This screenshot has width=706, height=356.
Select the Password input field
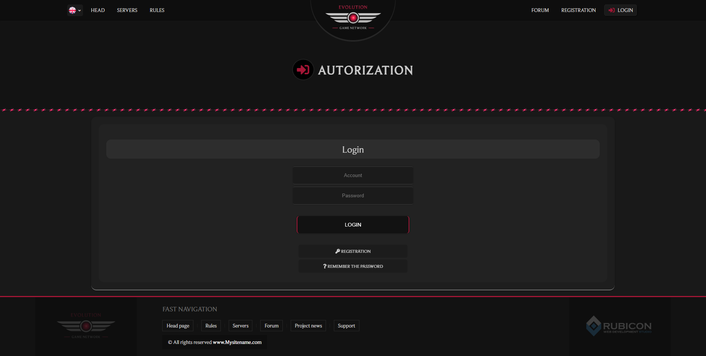pos(353,195)
